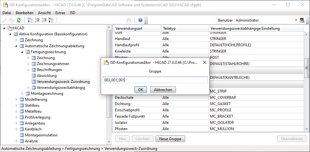Click the table icon next to Abwicklung

pyautogui.click(x=34, y=76)
